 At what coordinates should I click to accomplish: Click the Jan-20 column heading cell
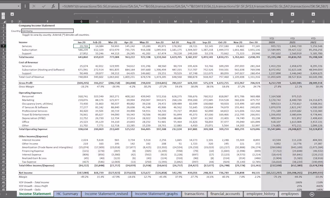tap(81, 42)
